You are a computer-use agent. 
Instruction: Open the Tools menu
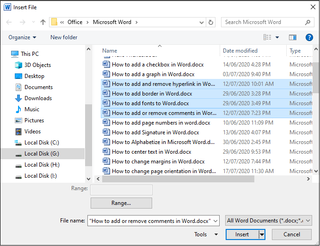tap(206, 234)
